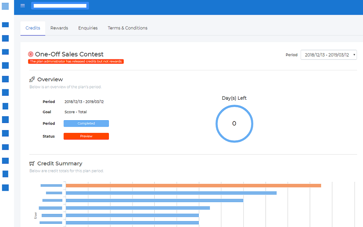Click the Completed period badge

point(86,123)
